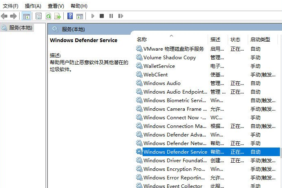Click the Start Service play button
This screenshot has width=282, height=188.
[93, 16]
